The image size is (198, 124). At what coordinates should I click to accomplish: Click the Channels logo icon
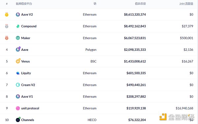[x=18, y=120]
